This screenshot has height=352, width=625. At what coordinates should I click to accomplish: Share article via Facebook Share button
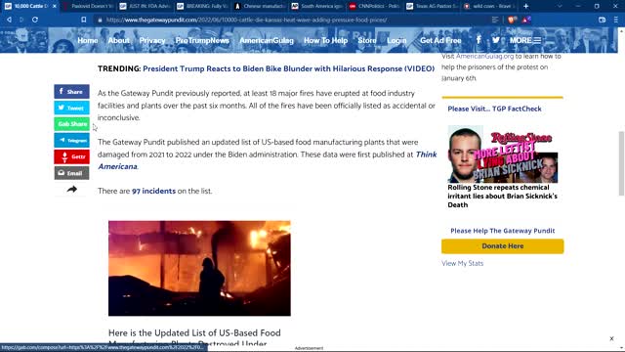[x=71, y=91]
